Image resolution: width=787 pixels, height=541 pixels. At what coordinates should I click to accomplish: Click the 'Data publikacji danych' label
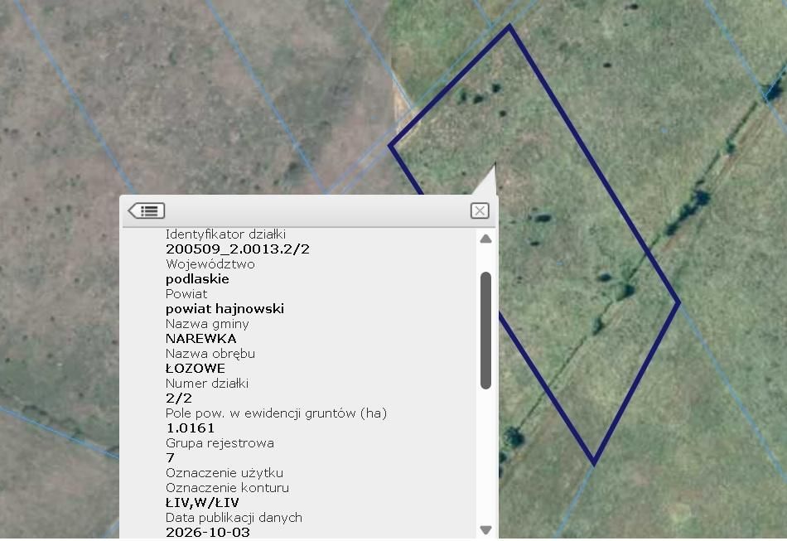[234, 518]
